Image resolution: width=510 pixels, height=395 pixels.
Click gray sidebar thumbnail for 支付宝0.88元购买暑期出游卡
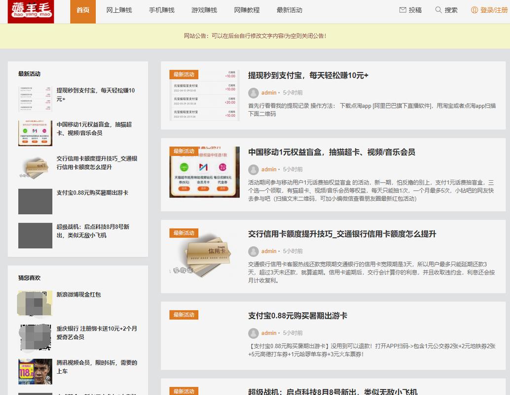tap(35, 201)
